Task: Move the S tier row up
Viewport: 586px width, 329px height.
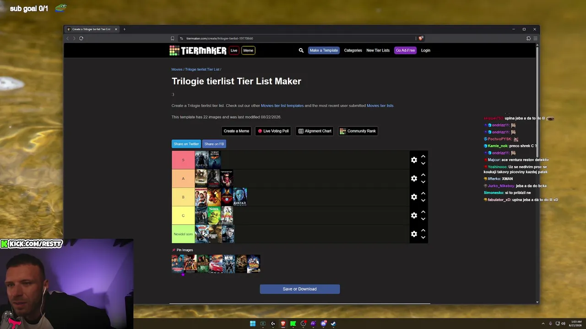Action: click(423, 156)
